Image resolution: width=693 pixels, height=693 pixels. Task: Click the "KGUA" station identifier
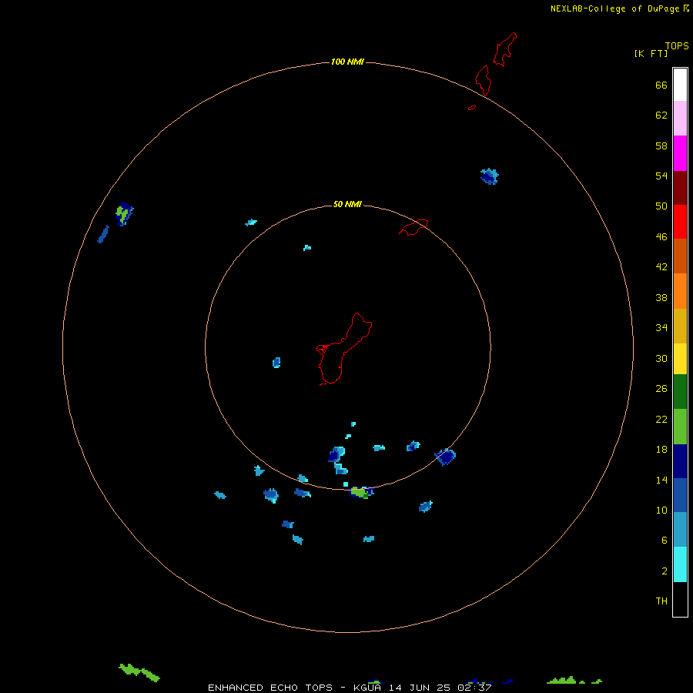[367, 688]
